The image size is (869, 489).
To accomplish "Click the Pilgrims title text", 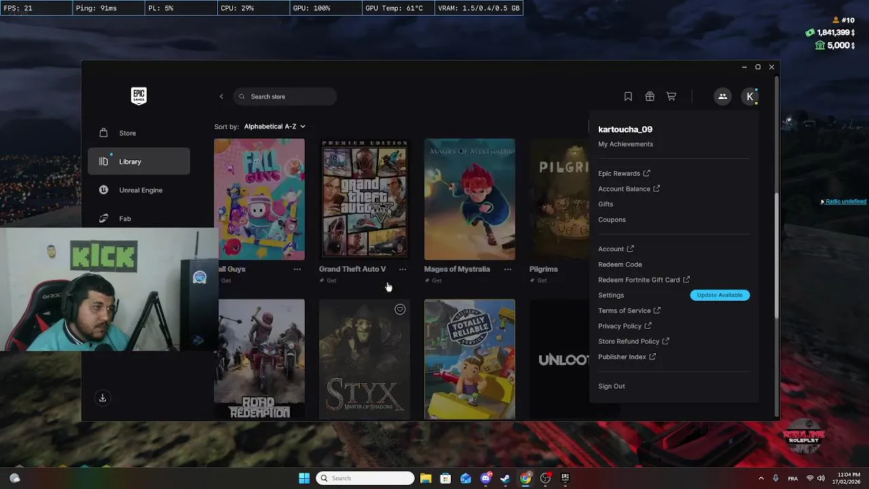I will point(543,269).
